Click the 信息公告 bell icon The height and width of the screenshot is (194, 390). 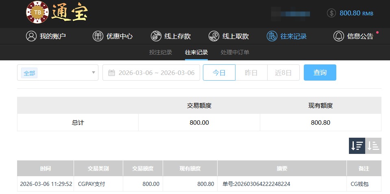click(x=338, y=36)
